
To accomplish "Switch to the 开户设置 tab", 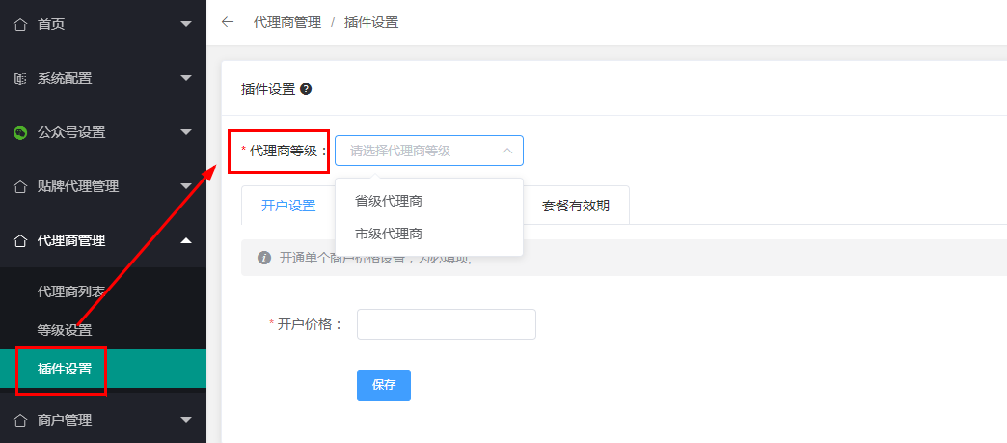I will [288, 206].
